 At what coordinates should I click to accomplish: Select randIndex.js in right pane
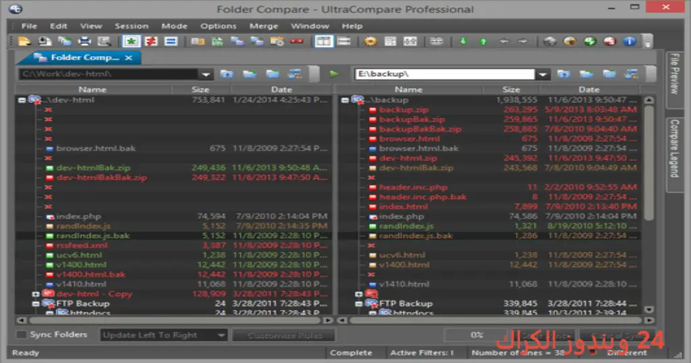pos(406,226)
